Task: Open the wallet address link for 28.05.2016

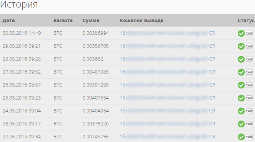Action: 167,59
